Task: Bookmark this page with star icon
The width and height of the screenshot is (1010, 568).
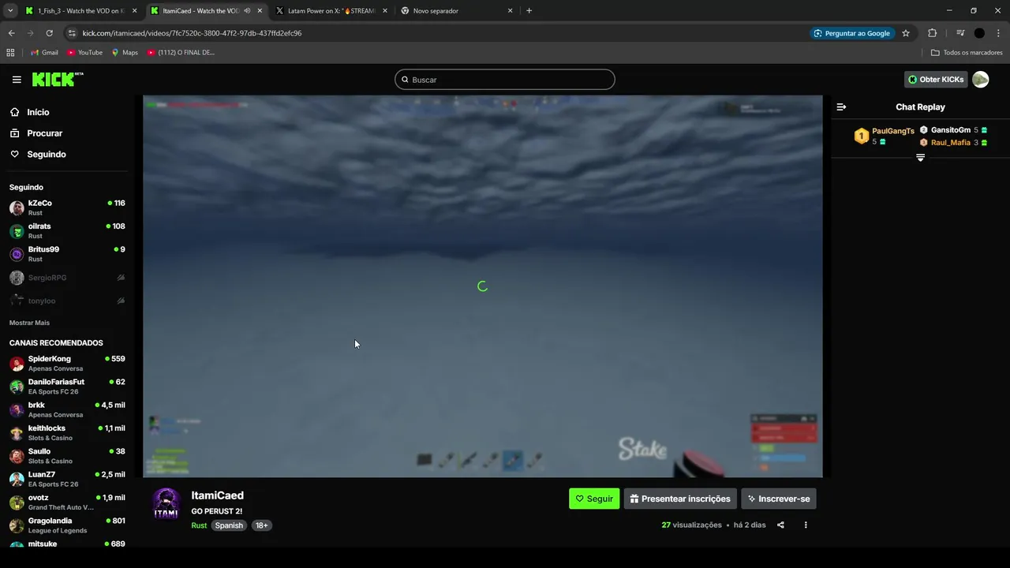Action: [906, 33]
